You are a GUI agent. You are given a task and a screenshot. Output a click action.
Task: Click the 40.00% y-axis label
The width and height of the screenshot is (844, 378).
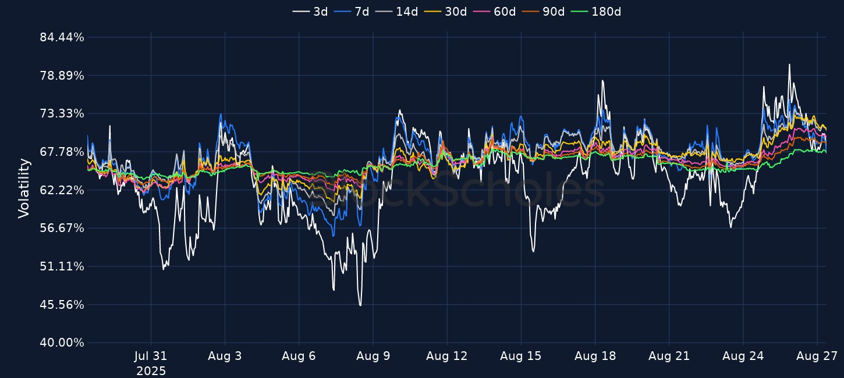coord(62,343)
